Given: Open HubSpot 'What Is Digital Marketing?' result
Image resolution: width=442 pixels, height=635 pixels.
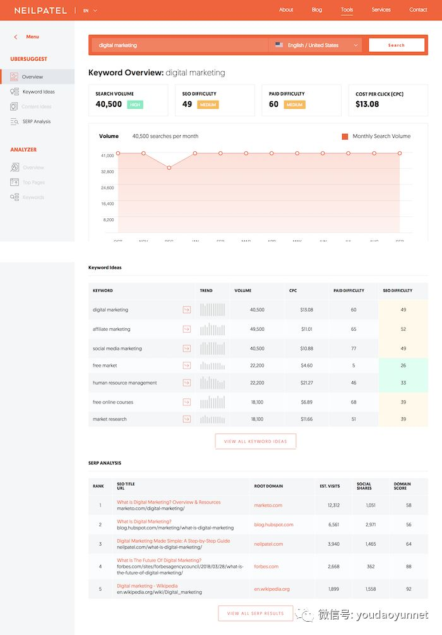Looking at the screenshot, I should click(144, 522).
